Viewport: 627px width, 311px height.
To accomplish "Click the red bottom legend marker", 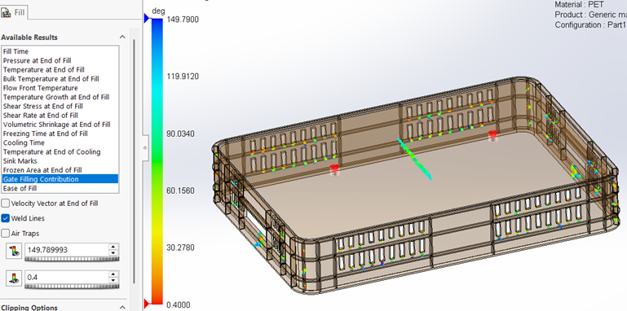I will point(147,304).
